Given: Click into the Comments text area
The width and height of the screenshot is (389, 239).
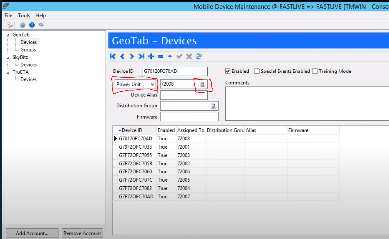Looking at the screenshot, I should pos(307,104).
